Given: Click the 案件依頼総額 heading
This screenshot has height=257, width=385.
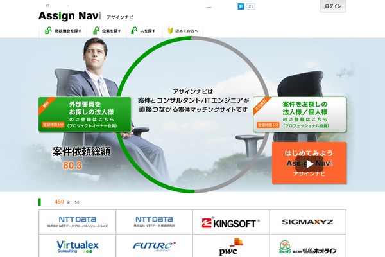Looking at the screenshot, I should pyautogui.click(x=81, y=152).
